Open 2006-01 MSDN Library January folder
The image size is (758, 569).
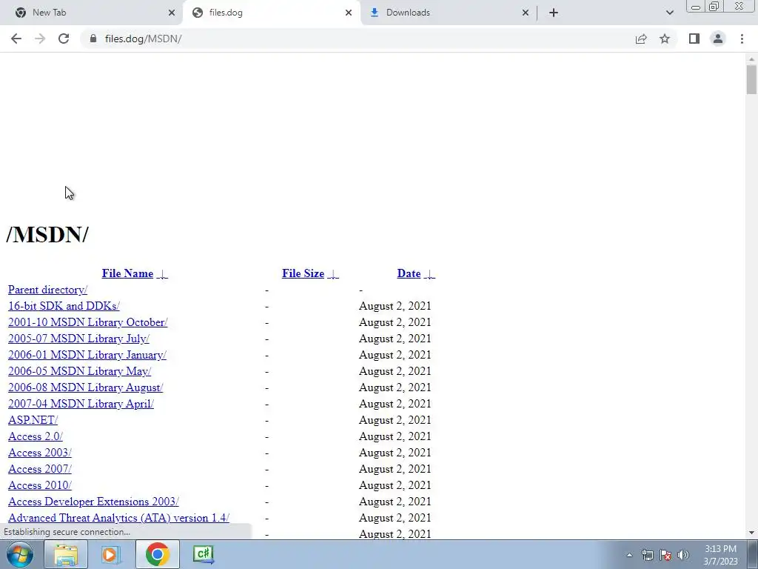click(x=87, y=355)
